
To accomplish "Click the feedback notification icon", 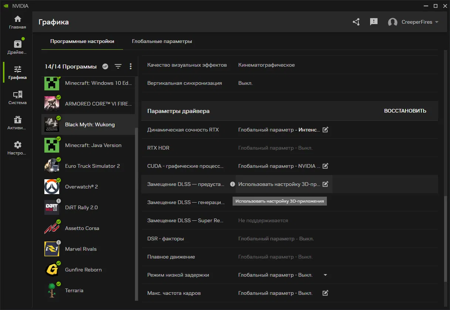I will click(374, 22).
